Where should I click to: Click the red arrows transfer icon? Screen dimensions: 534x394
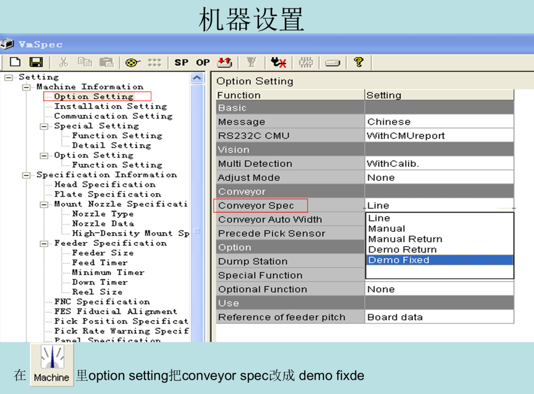(224, 62)
